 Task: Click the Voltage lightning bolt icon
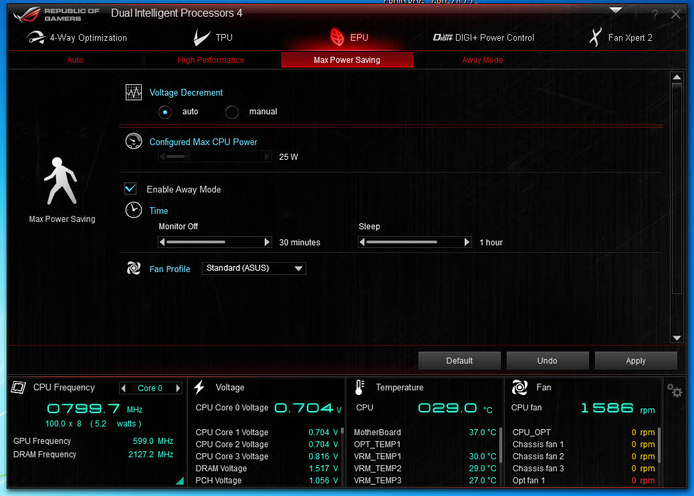click(x=199, y=388)
